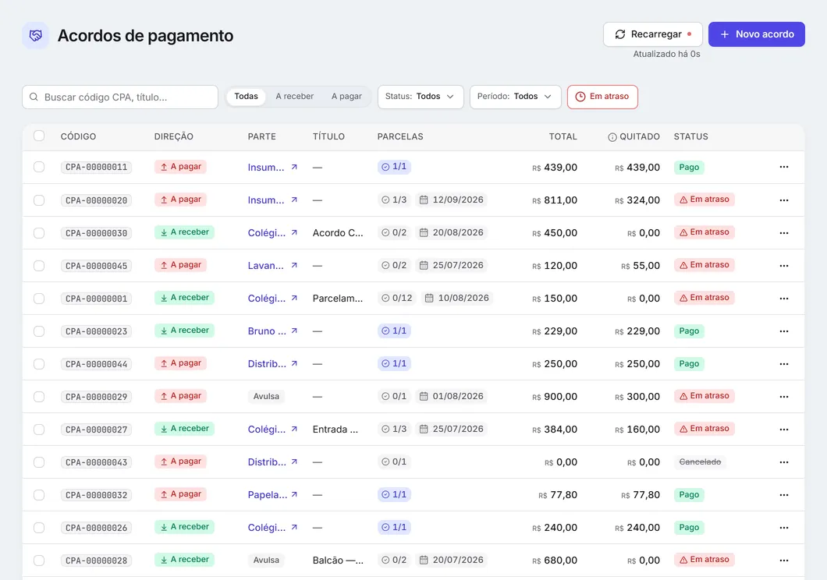Open external link icon for CPA-00000043 party
This screenshot has height=580, width=827.
tap(294, 462)
